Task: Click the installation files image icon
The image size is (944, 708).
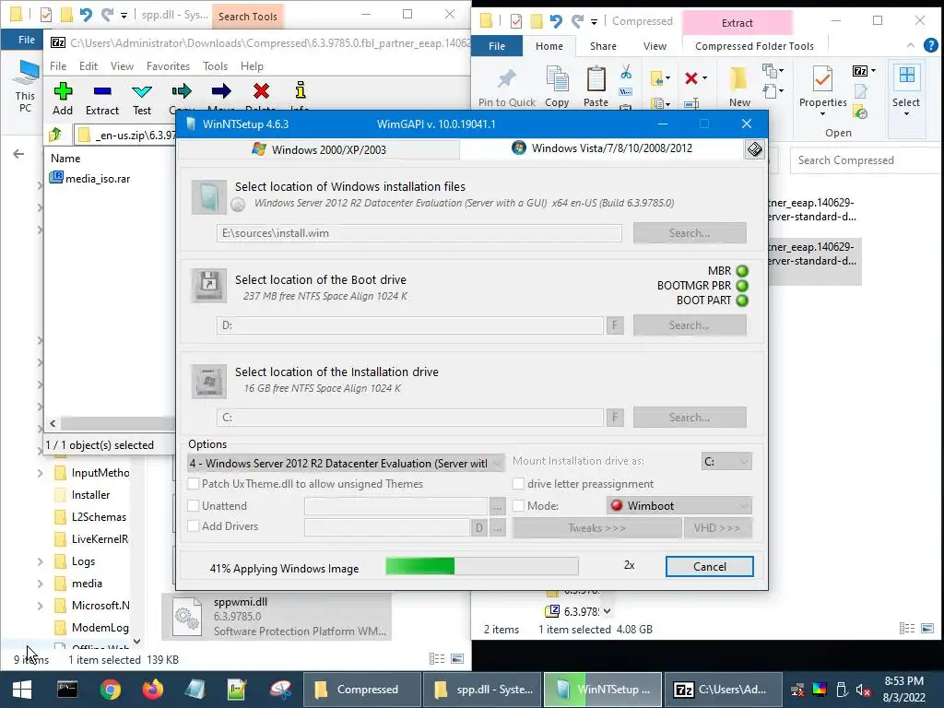Action: (208, 197)
